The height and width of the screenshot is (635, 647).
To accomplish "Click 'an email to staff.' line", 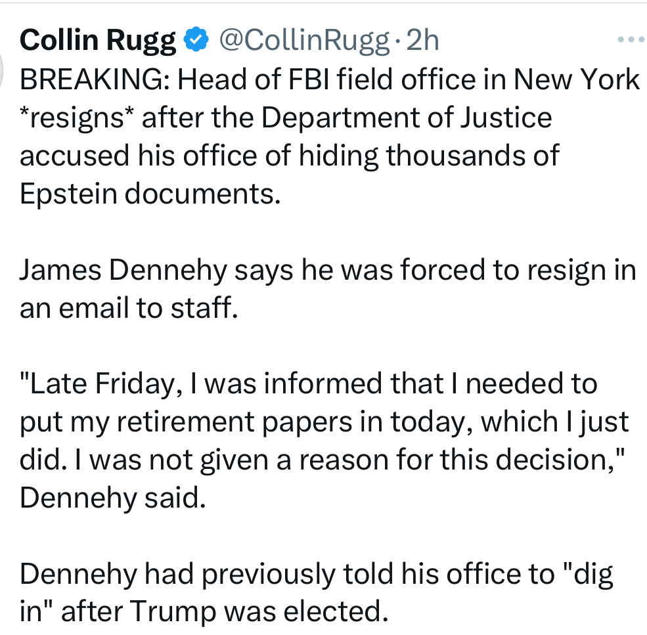I will pos(127,309).
